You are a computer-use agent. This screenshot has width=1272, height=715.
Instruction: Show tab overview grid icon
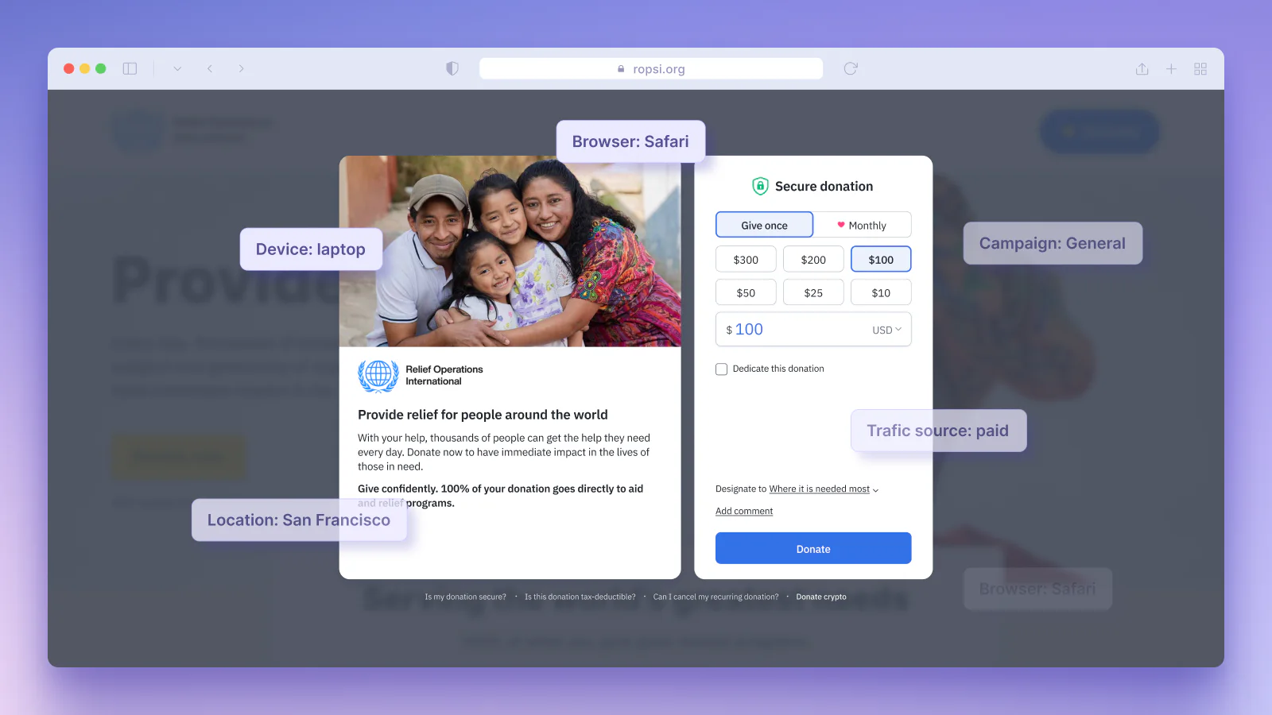pos(1200,69)
